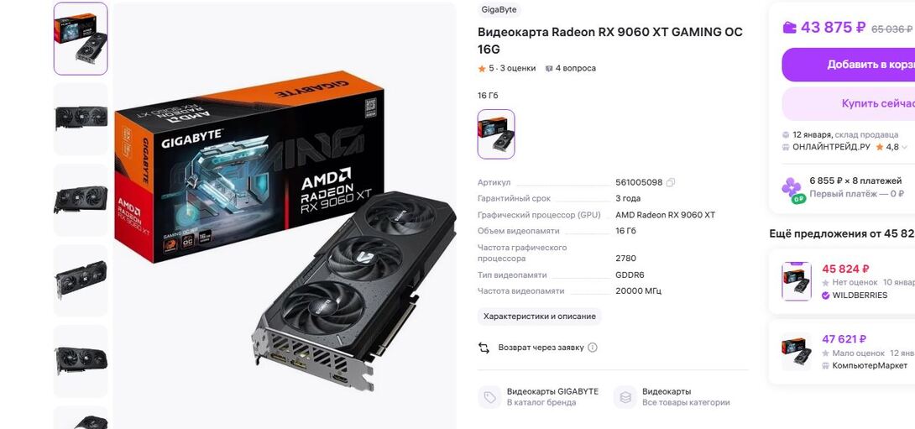
Task: Click the questions chat icon
Action: 548,69
